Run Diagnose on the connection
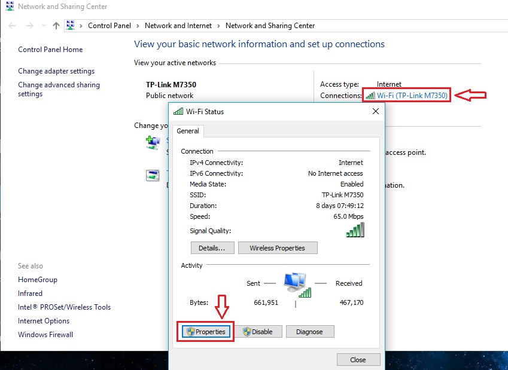 pos(309,332)
